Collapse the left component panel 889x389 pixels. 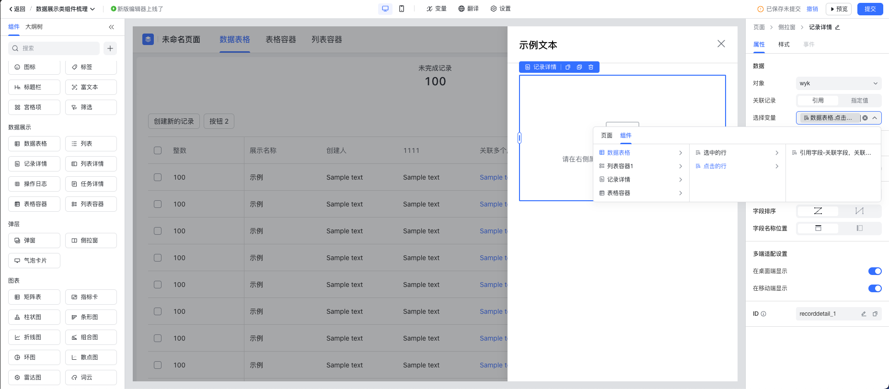111,27
